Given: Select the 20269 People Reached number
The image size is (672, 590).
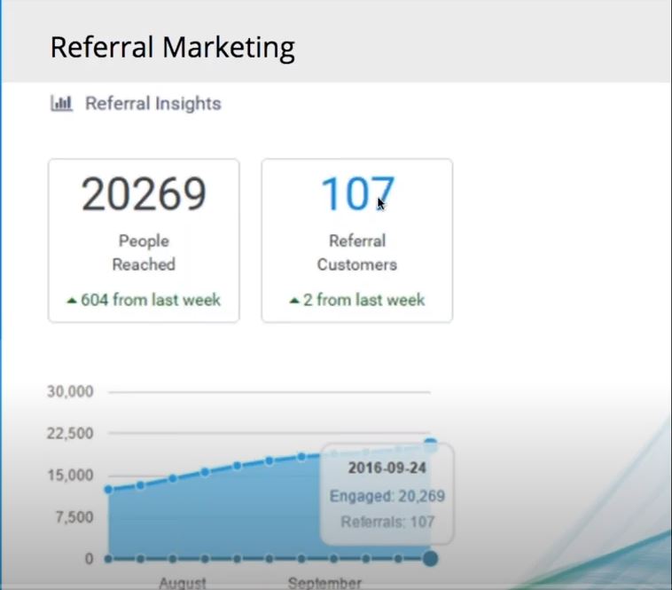Looking at the screenshot, I should coord(144,194).
